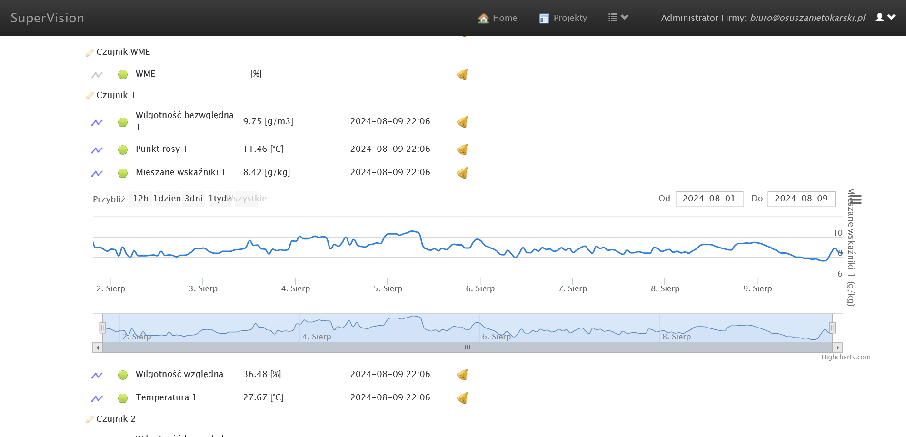Toggle chart for Punkt rosy 1

pos(97,150)
